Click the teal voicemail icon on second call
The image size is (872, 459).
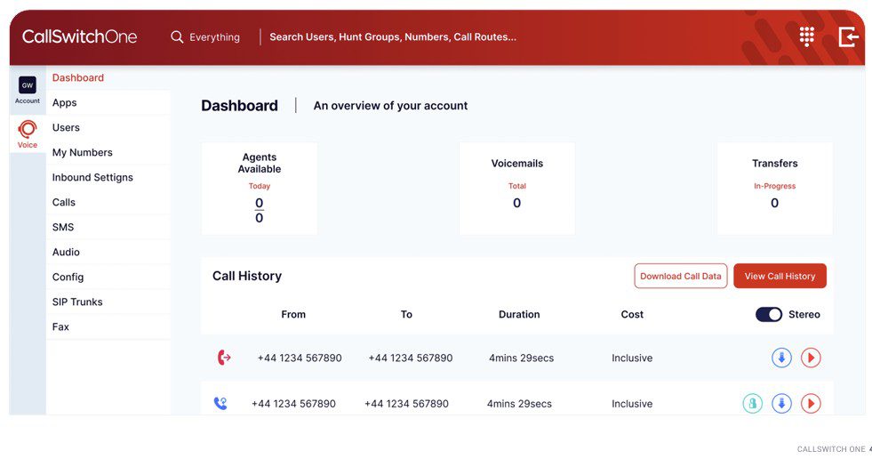[752, 403]
